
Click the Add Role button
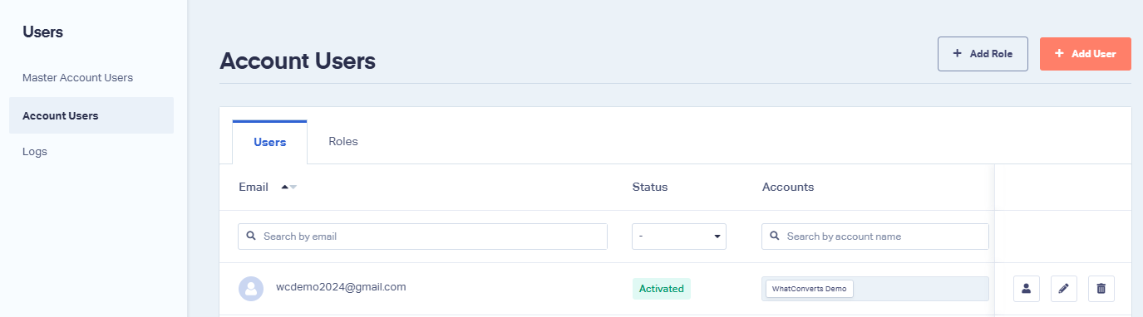tap(983, 54)
